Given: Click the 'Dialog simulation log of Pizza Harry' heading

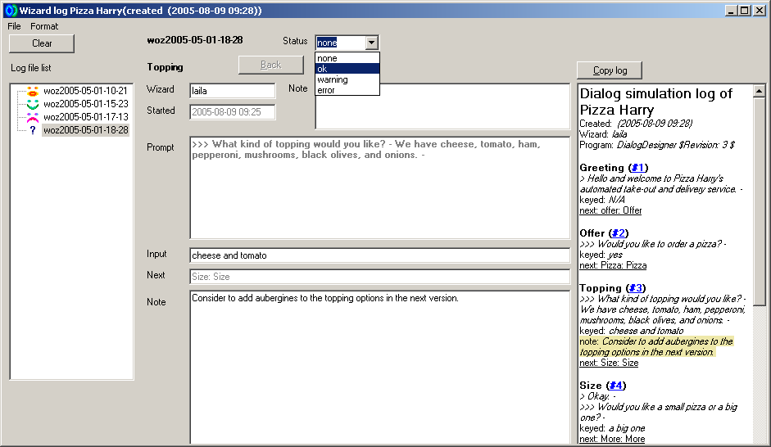Looking at the screenshot, I should (656, 102).
